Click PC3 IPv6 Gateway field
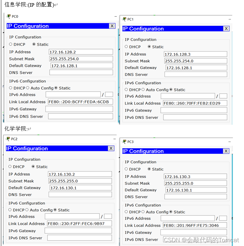This screenshot has height=246, width=244. tap(193, 232)
